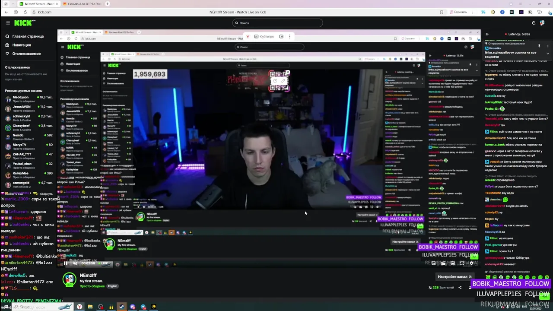Open JesusAVGN channel in main recommended list
Screen dimensions: 553x311
pos(29,108)
